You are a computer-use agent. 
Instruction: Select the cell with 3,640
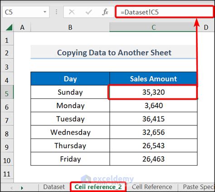153,106
